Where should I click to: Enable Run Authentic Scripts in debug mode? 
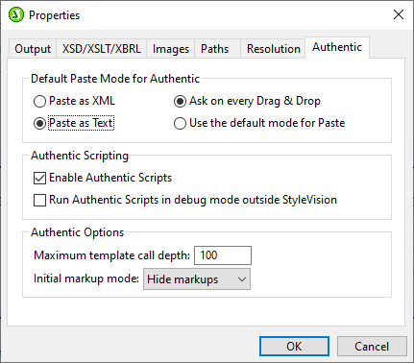39,200
